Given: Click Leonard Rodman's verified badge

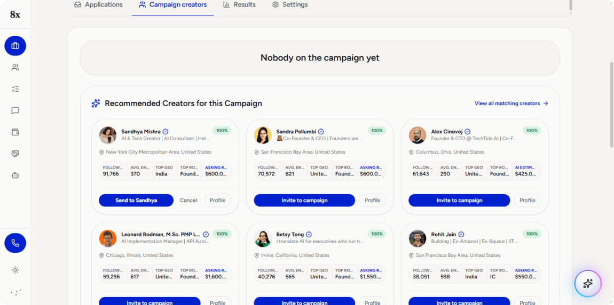Looking at the screenshot, I should [x=206, y=235].
